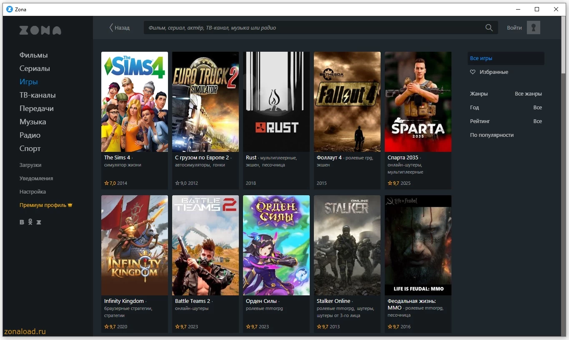The image size is (569, 340).
Task: Click the keyhole profile avatar icon
Action: pos(534,28)
